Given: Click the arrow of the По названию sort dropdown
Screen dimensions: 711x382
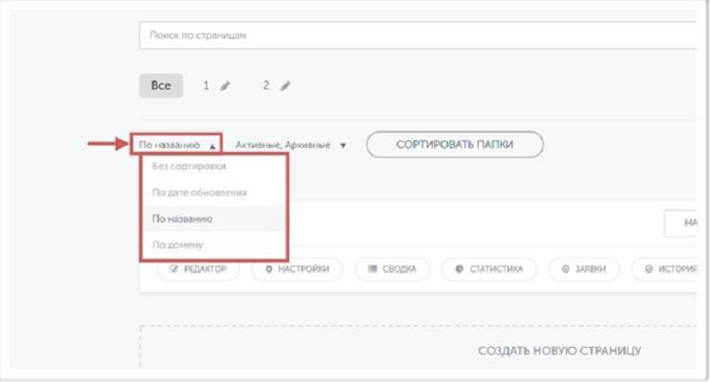Looking at the screenshot, I should click(x=212, y=146).
